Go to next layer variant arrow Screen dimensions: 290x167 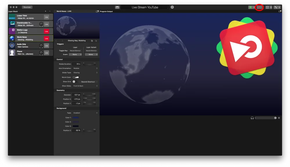tap(62, 41)
